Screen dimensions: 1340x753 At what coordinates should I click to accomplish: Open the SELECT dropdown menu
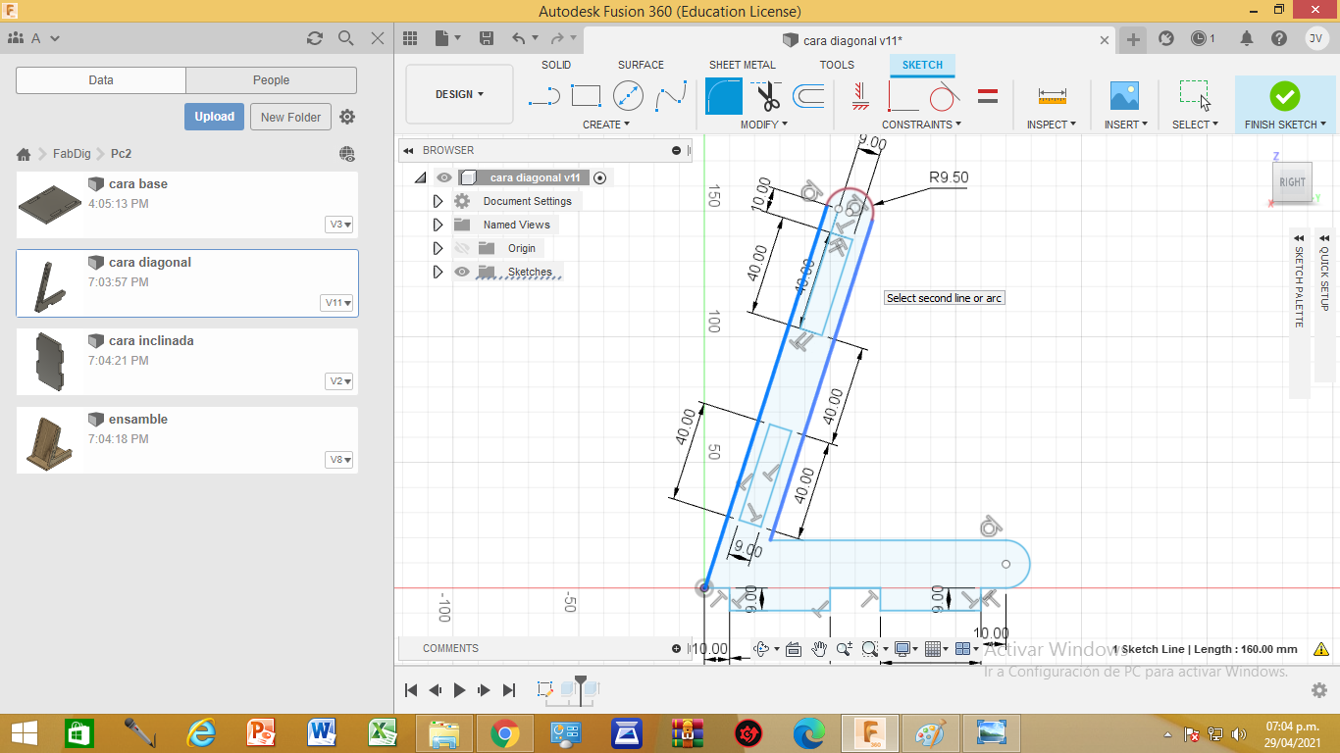pos(1195,125)
